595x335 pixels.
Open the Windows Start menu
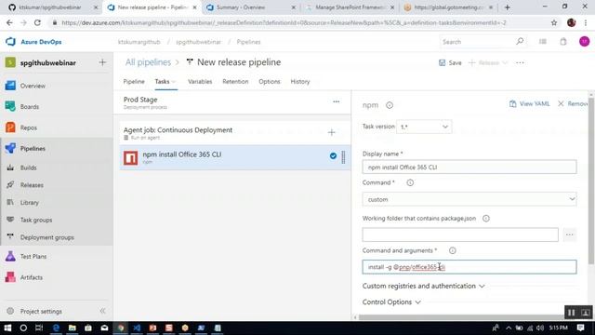[x=7, y=328]
